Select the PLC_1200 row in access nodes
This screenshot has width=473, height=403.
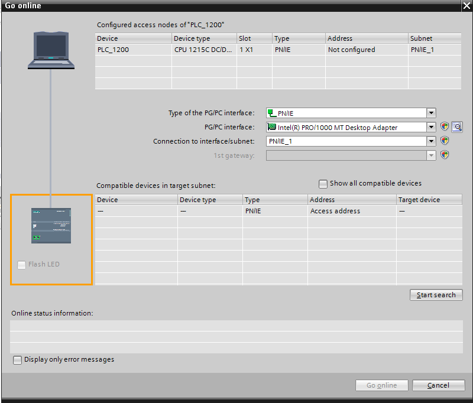(278, 50)
